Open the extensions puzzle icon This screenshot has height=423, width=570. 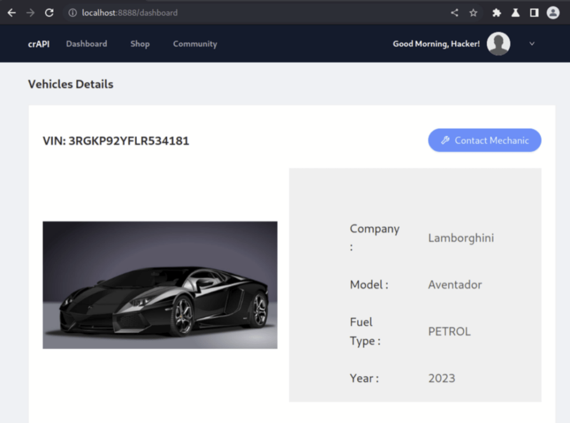click(x=497, y=13)
